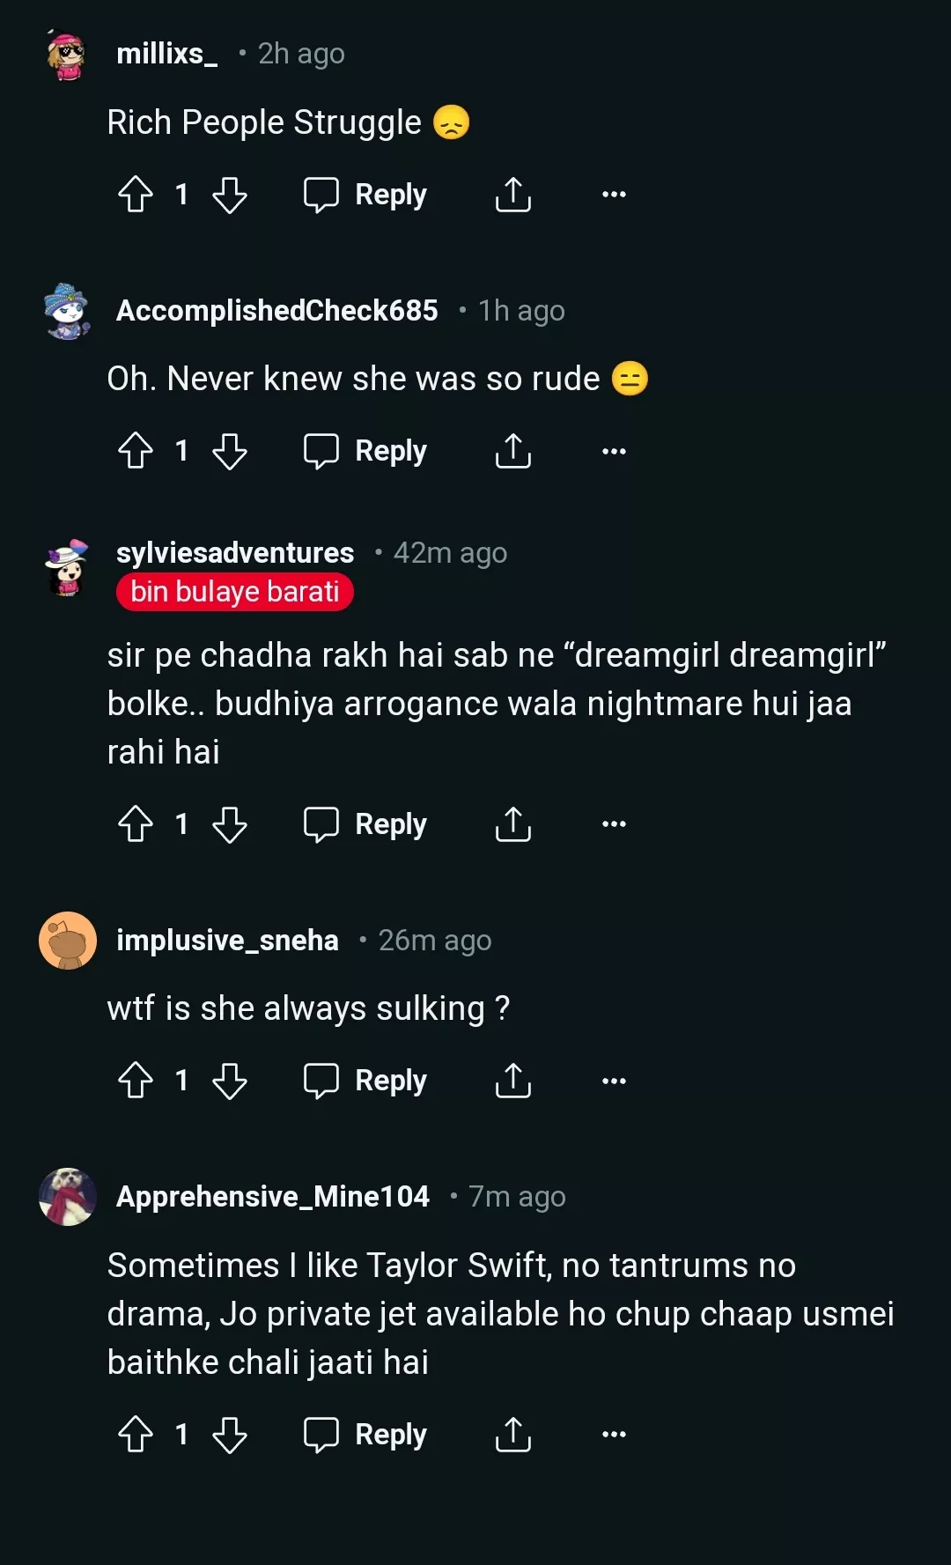The height and width of the screenshot is (1565, 951).
Task: Upvote millixs_'s Rich People Struggle comment
Action: point(136,195)
